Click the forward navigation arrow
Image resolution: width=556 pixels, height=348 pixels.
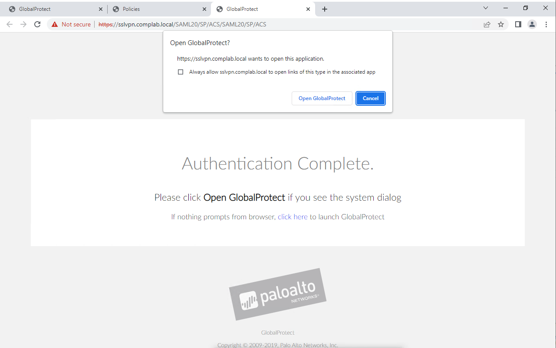[23, 24]
